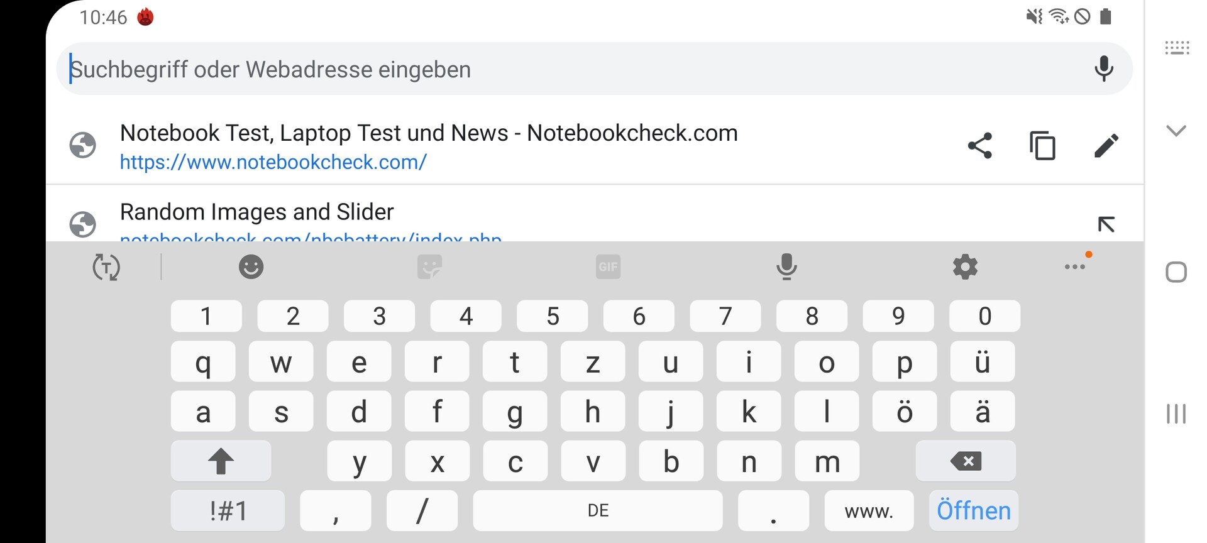Collapse keyboard with the down chevron
Image resolution: width=1207 pixels, height=543 pixels.
(x=1176, y=131)
